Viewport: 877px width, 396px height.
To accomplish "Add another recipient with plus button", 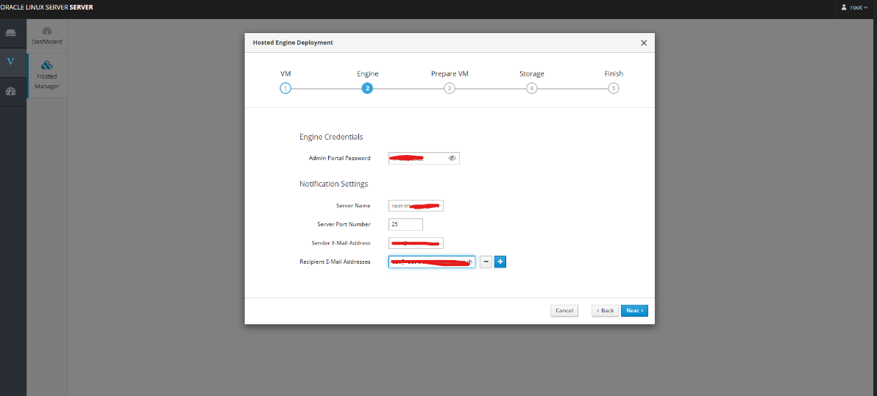I will (x=500, y=262).
